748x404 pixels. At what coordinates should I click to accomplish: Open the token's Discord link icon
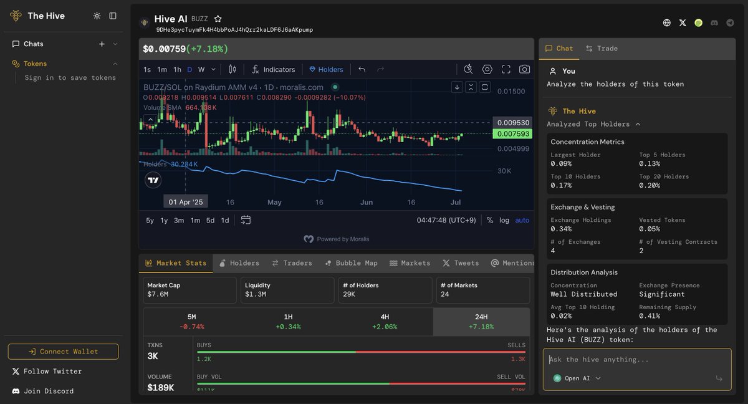714,22
